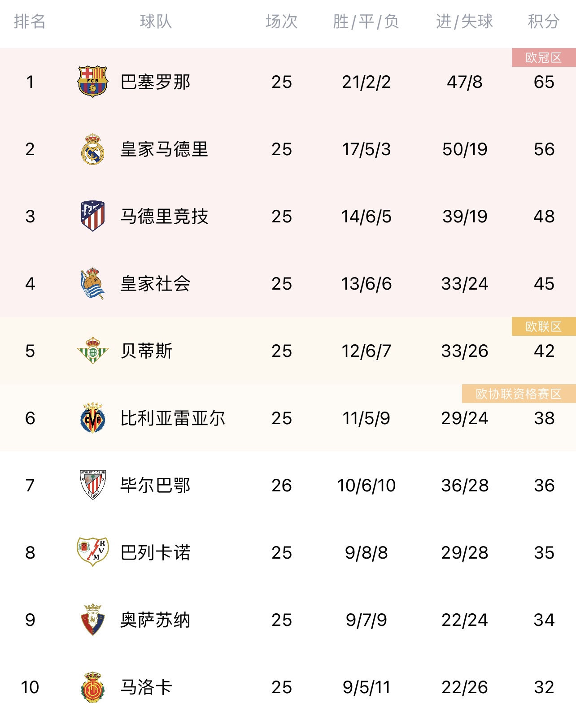Open team 巴塞罗那 name link
Image resolution: width=576 pixels, height=716 pixels.
pyautogui.click(x=155, y=82)
